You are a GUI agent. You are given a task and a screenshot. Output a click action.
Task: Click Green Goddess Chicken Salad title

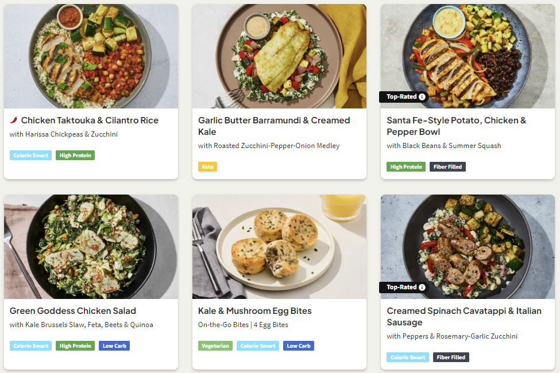tap(73, 311)
